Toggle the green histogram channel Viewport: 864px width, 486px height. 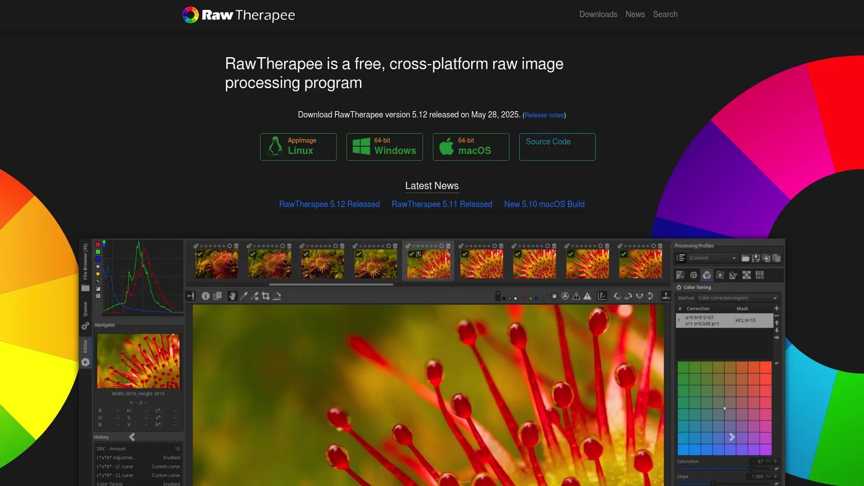coord(98,252)
